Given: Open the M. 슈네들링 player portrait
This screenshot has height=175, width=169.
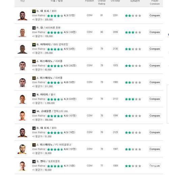Looking at the screenshot, I should coord(22,116).
